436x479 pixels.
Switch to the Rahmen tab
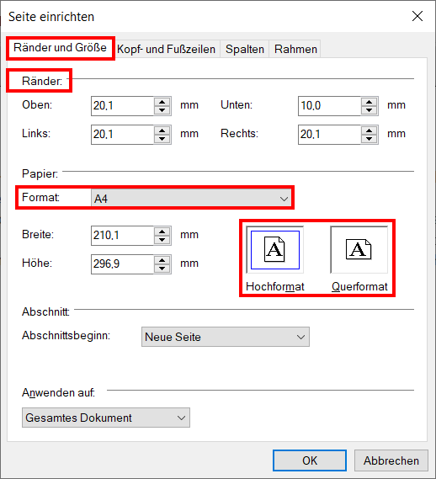click(295, 49)
